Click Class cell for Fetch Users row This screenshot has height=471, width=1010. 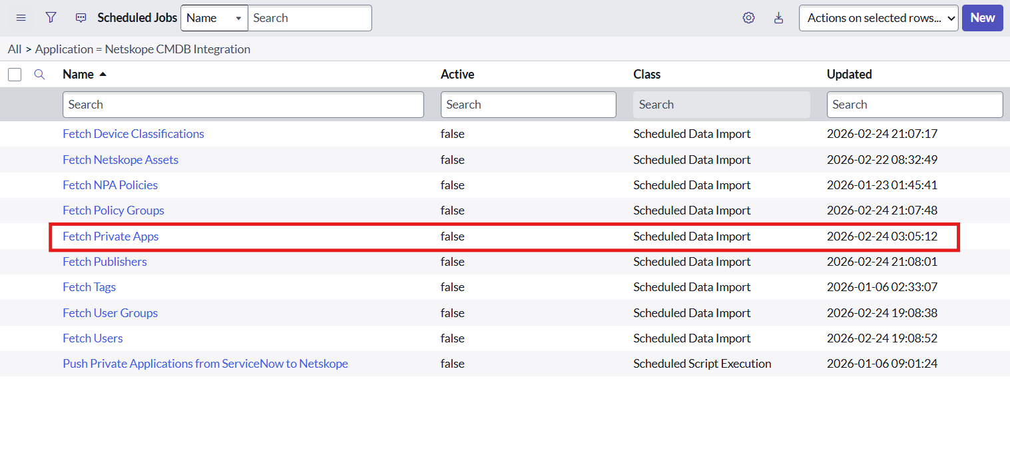(692, 338)
